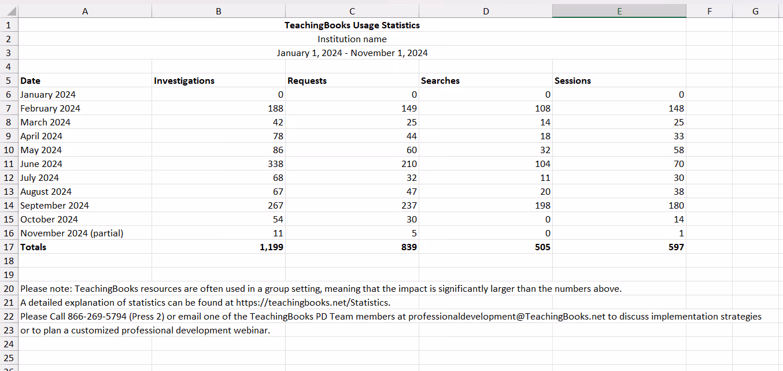The width and height of the screenshot is (783, 371).
Task: Click Sessions total '597'
Action: [x=619, y=247]
